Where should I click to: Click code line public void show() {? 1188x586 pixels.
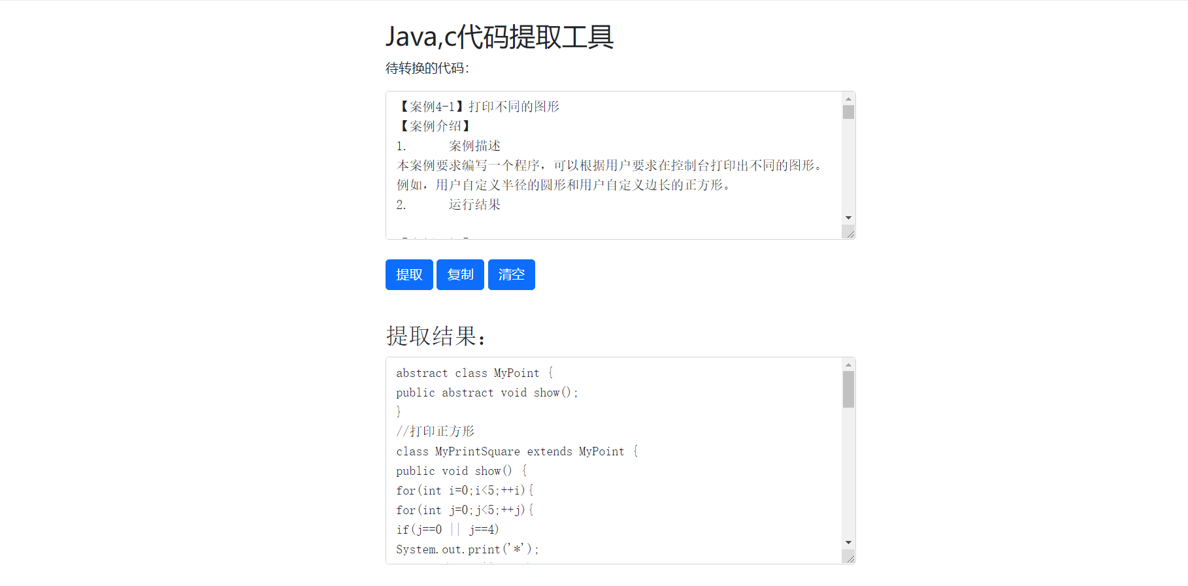462,471
